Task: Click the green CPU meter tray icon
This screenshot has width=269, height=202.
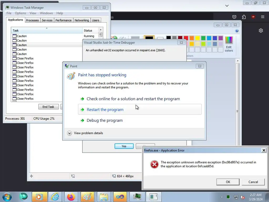Action: (228, 197)
